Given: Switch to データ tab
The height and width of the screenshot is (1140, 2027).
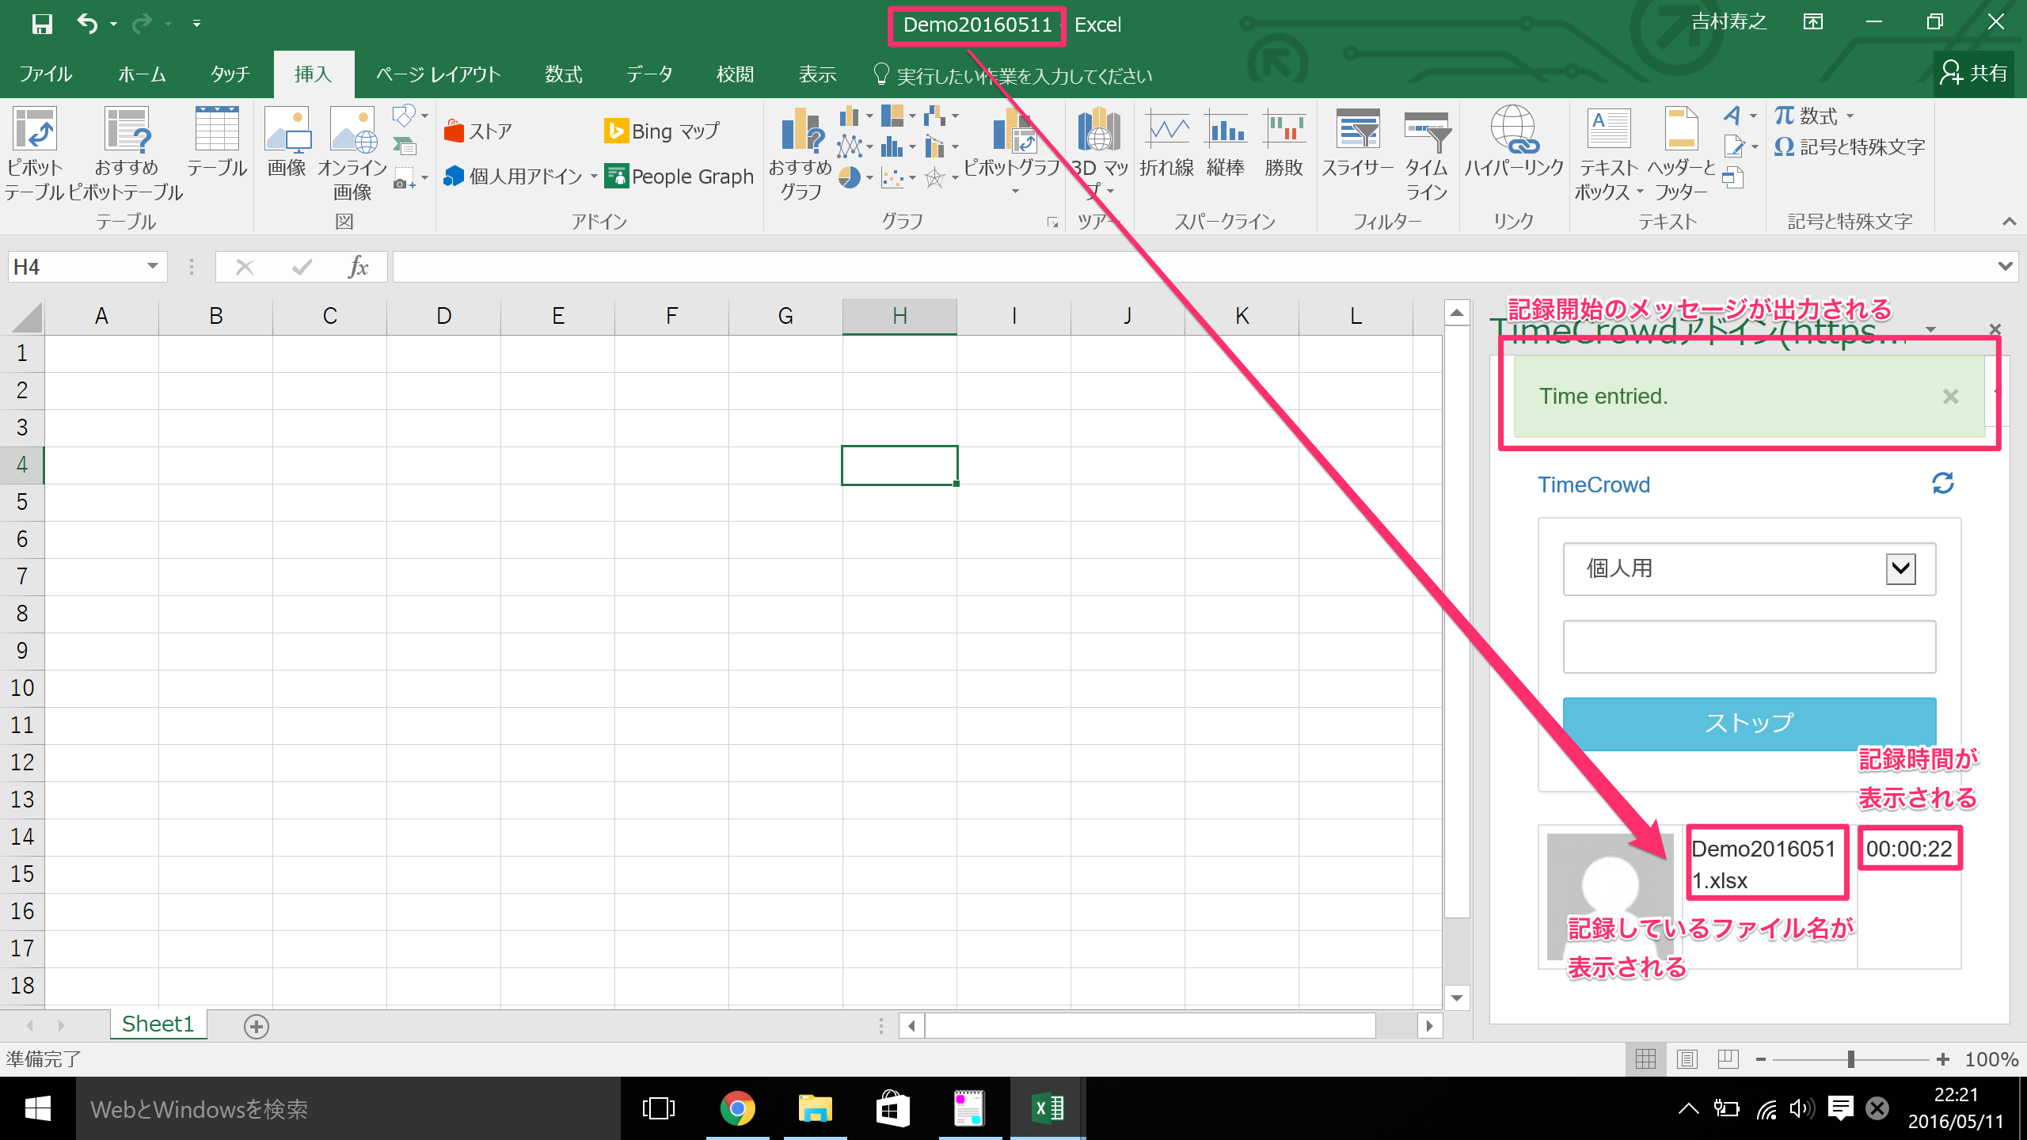Looking at the screenshot, I should click(649, 74).
